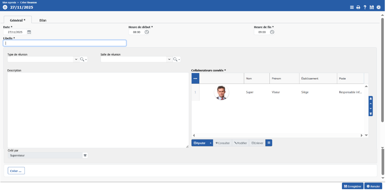View creator details via eye icon
The width and height of the screenshot is (386, 190).
(x=85, y=156)
